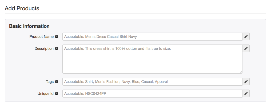
Task: Click the Description textarea resize handle
Action: pyautogui.click(x=241, y=72)
